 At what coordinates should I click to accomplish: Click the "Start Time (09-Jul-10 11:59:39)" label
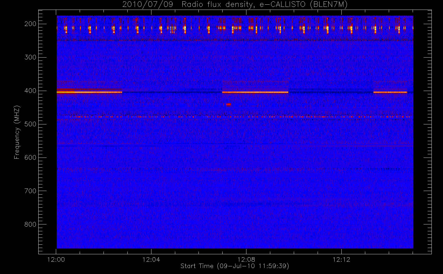[235, 266]
